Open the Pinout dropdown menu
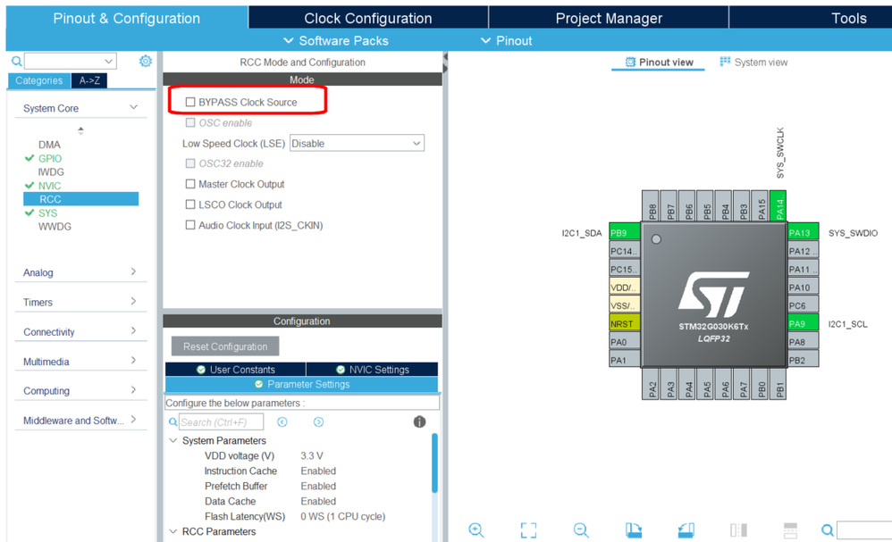Viewport: 892px width, 542px height. tap(506, 41)
